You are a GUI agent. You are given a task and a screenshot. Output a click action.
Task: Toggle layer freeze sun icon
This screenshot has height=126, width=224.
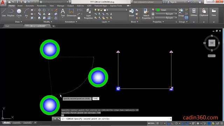tap(98, 10)
